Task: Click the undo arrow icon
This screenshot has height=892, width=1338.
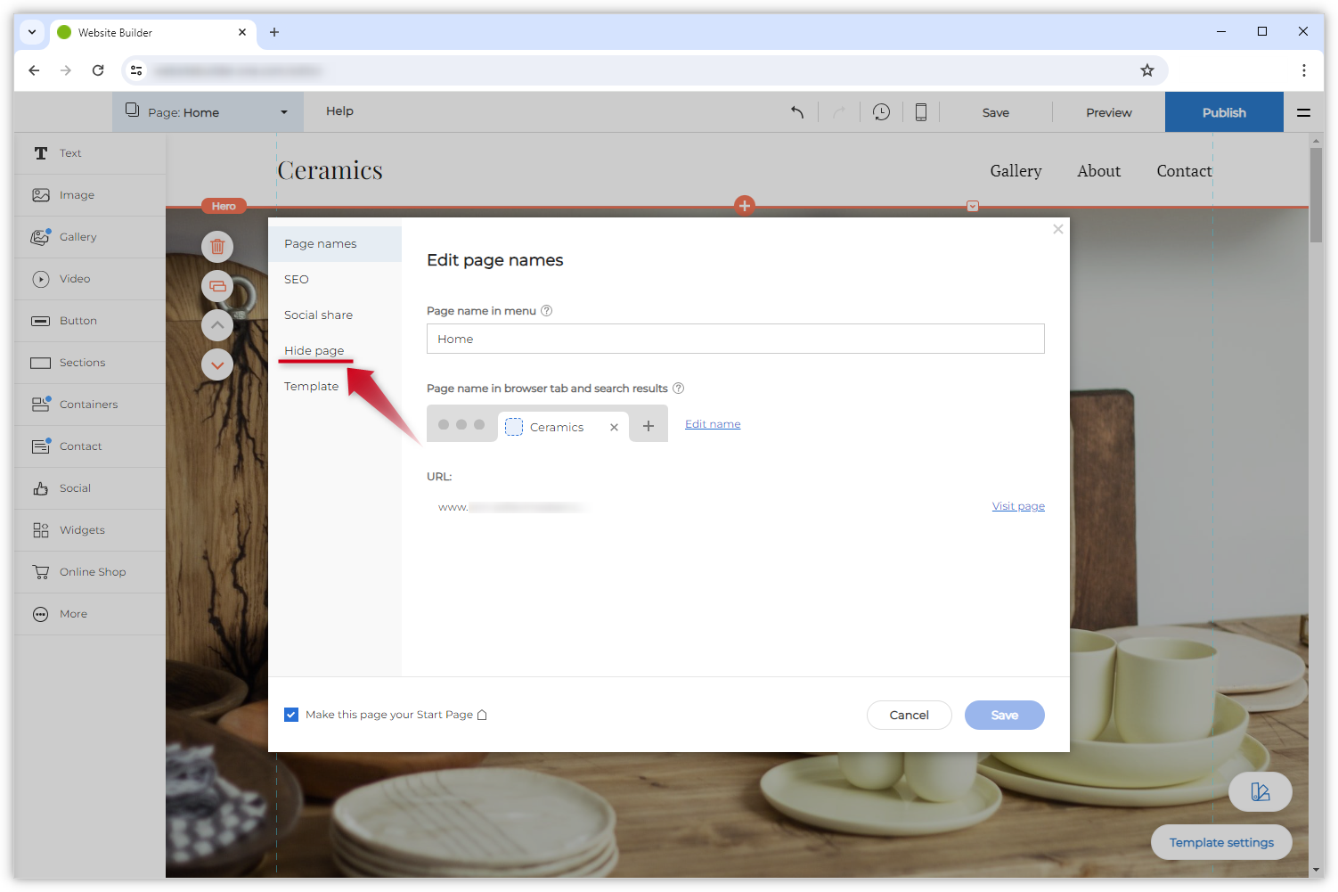Action: pyautogui.click(x=797, y=112)
